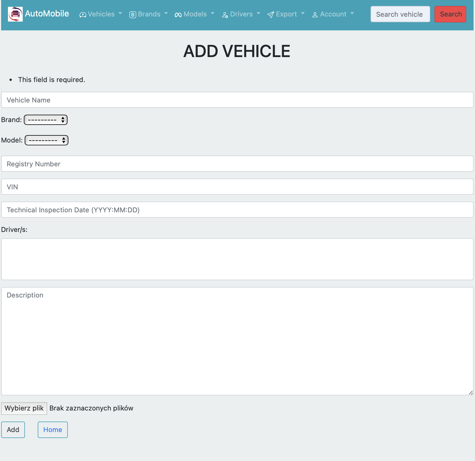
Task: Click the Vehicles car icon in navbar
Action: 83,15
